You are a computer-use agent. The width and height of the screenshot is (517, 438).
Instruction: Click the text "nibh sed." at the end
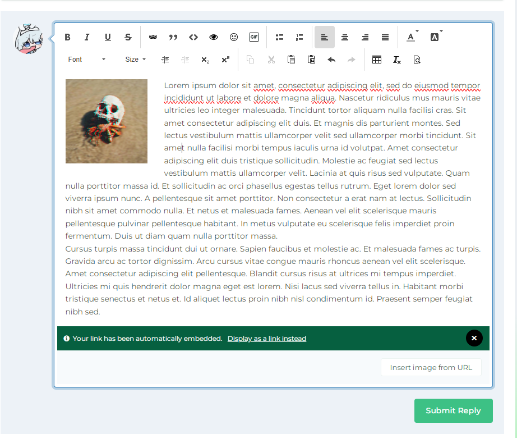(x=82, y=312)
